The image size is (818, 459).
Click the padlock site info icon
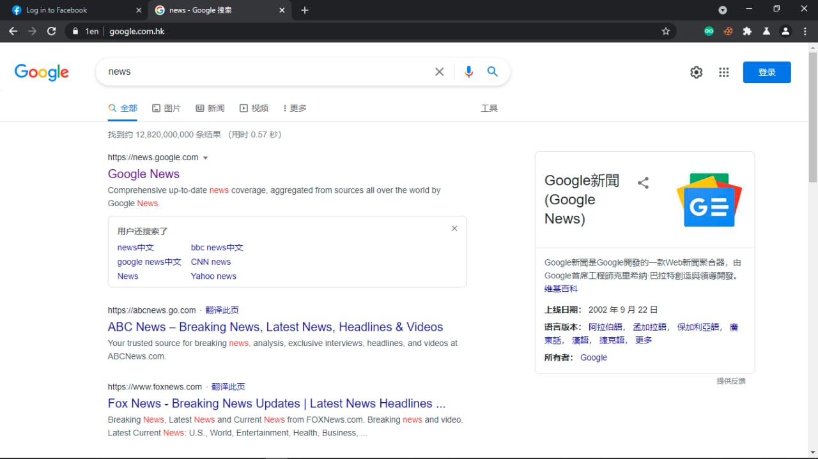click(x=75, y=31)
